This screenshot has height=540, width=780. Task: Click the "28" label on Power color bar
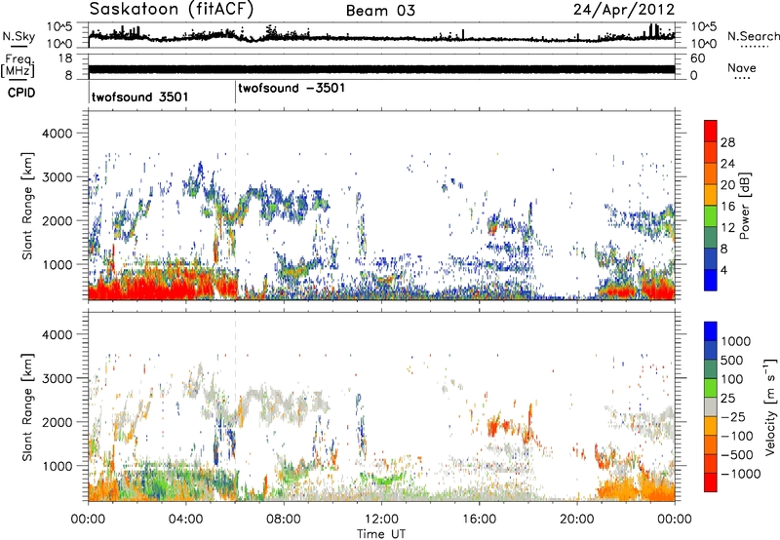pos(727,142)
